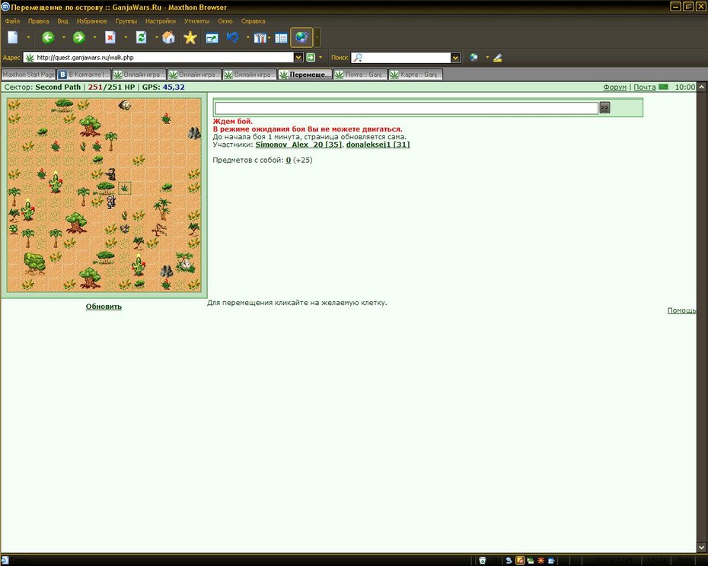Open the Форум link
This screenshot has width=708, height=566.
[614, 87]
